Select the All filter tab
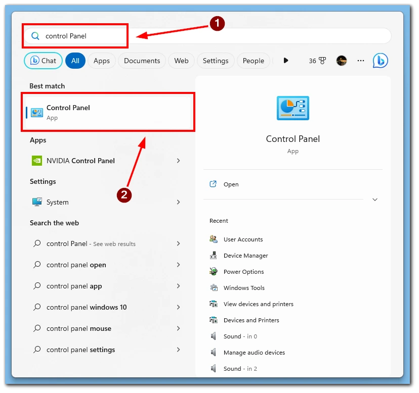This screenshot has width=419, height=393. [75, 61]
